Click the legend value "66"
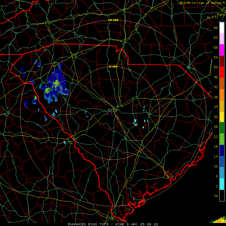The image size is (226, 226). coord(216,28)
